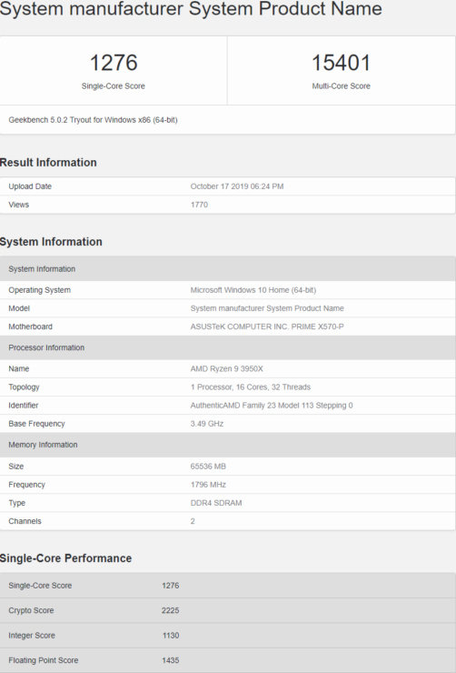Select the Geekbench 5.0.2 Tryout version text
The height and width of the screenshot is (673, 456).
93,120
